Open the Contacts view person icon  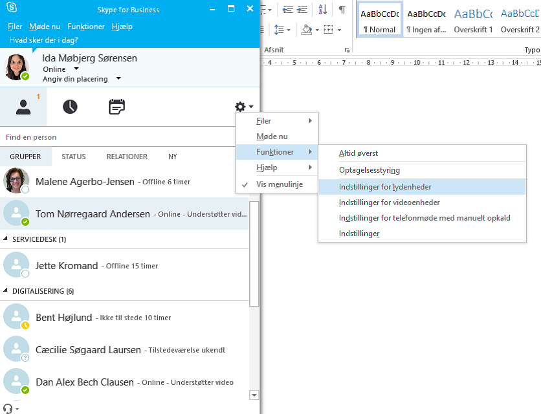point(23,107)
